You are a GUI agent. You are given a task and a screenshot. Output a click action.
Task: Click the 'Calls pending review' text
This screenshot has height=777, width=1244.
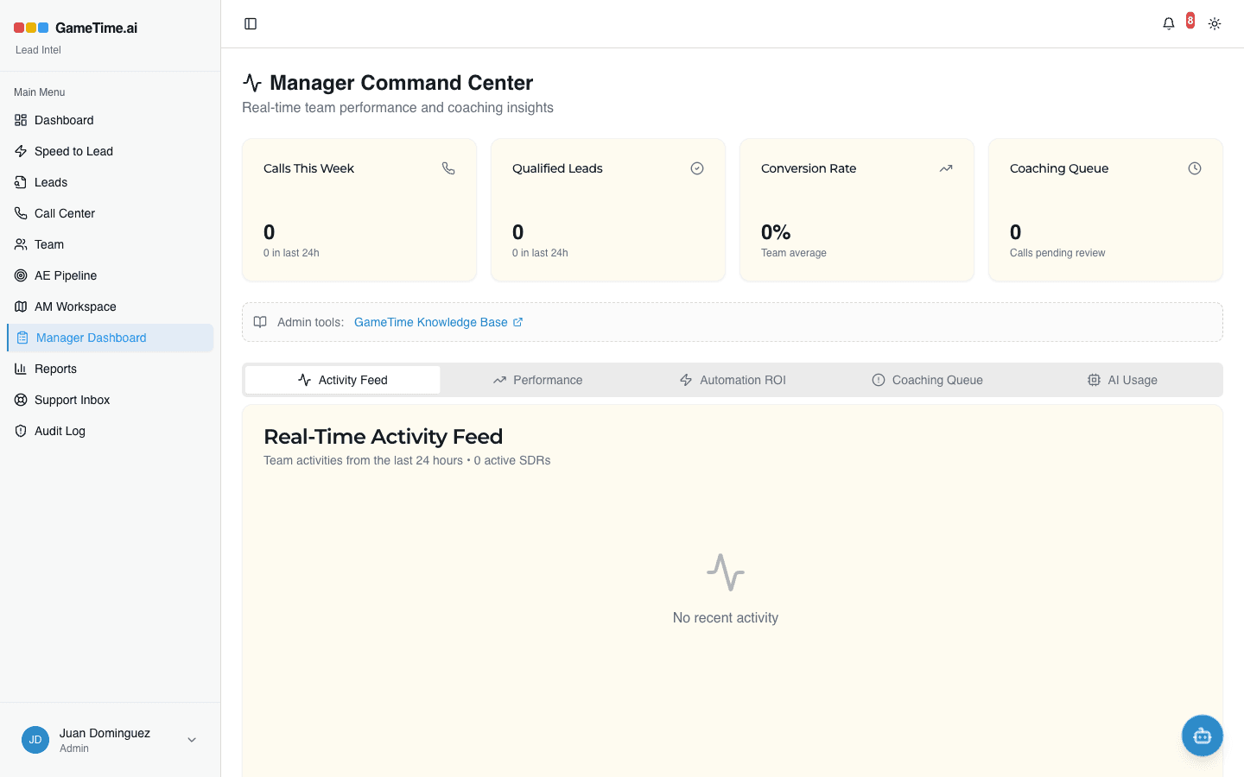click(x=1057, y=253)
